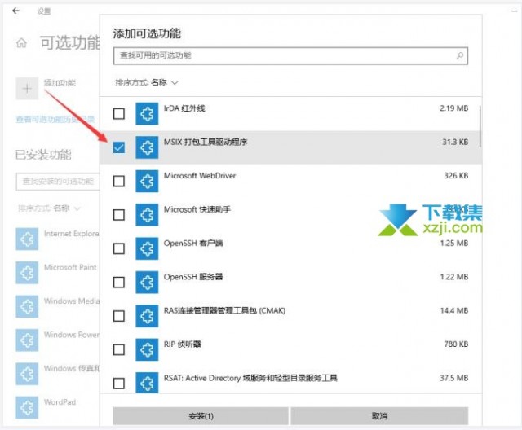
Task: Check the RAS连接管理器管理工具包 (CMAK) checkbox
Action: 119,316
